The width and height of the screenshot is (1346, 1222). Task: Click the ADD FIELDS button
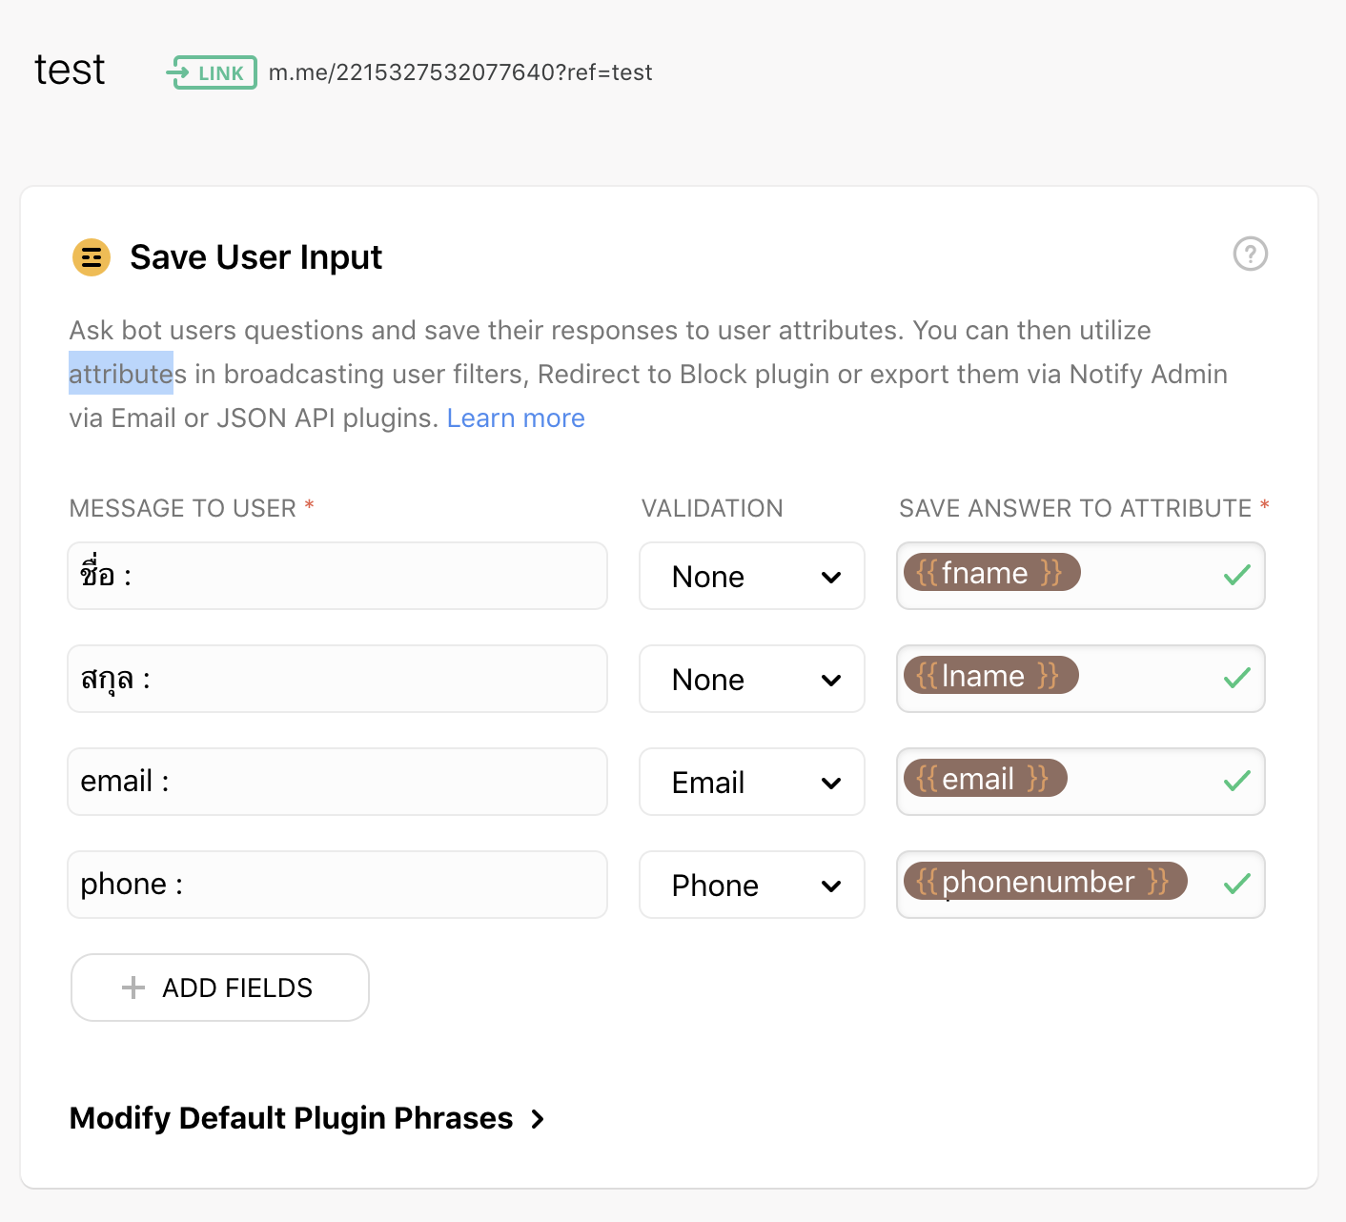(220, 988)
